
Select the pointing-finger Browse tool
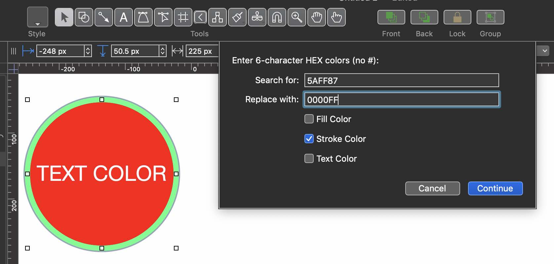(x=336, y=17)
